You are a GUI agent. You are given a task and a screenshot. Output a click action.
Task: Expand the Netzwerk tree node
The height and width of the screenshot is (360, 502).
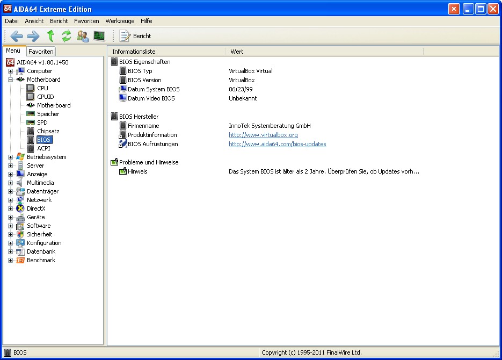click(x=11, y=200)
